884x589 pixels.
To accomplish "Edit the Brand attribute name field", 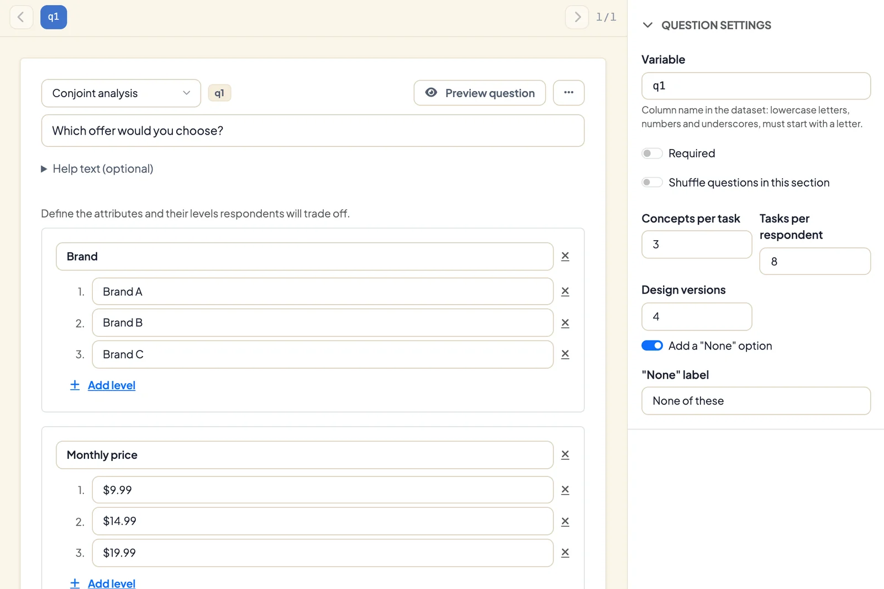I will coord(304,257).
